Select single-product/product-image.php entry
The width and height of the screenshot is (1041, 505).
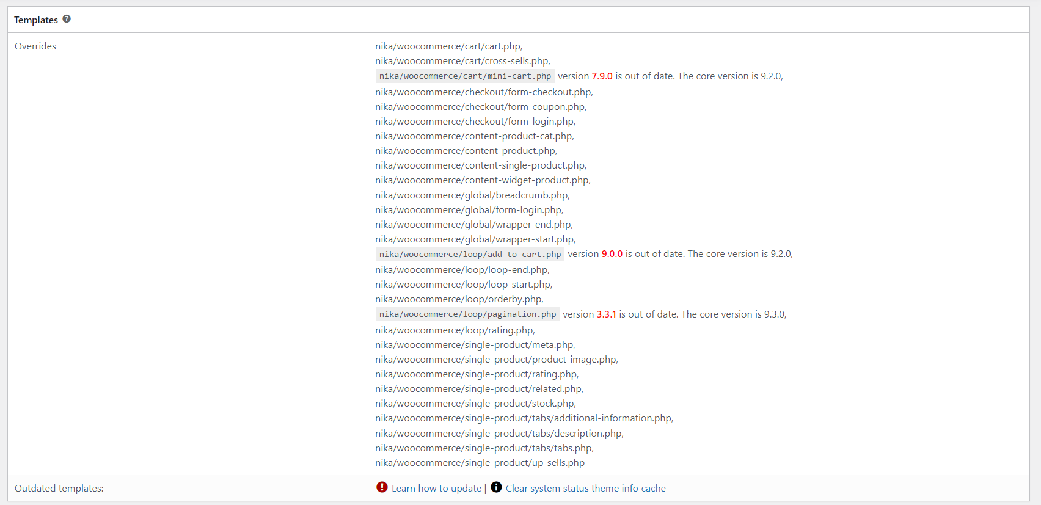point(497,360)
